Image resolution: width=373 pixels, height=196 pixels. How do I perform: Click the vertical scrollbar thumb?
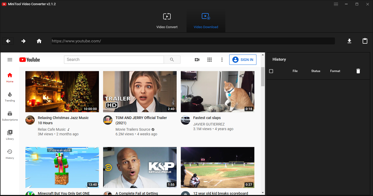point(263,76)
